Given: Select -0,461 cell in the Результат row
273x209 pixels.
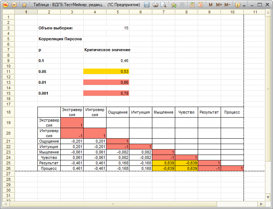Looking at the screenshot, I should 72,163.
